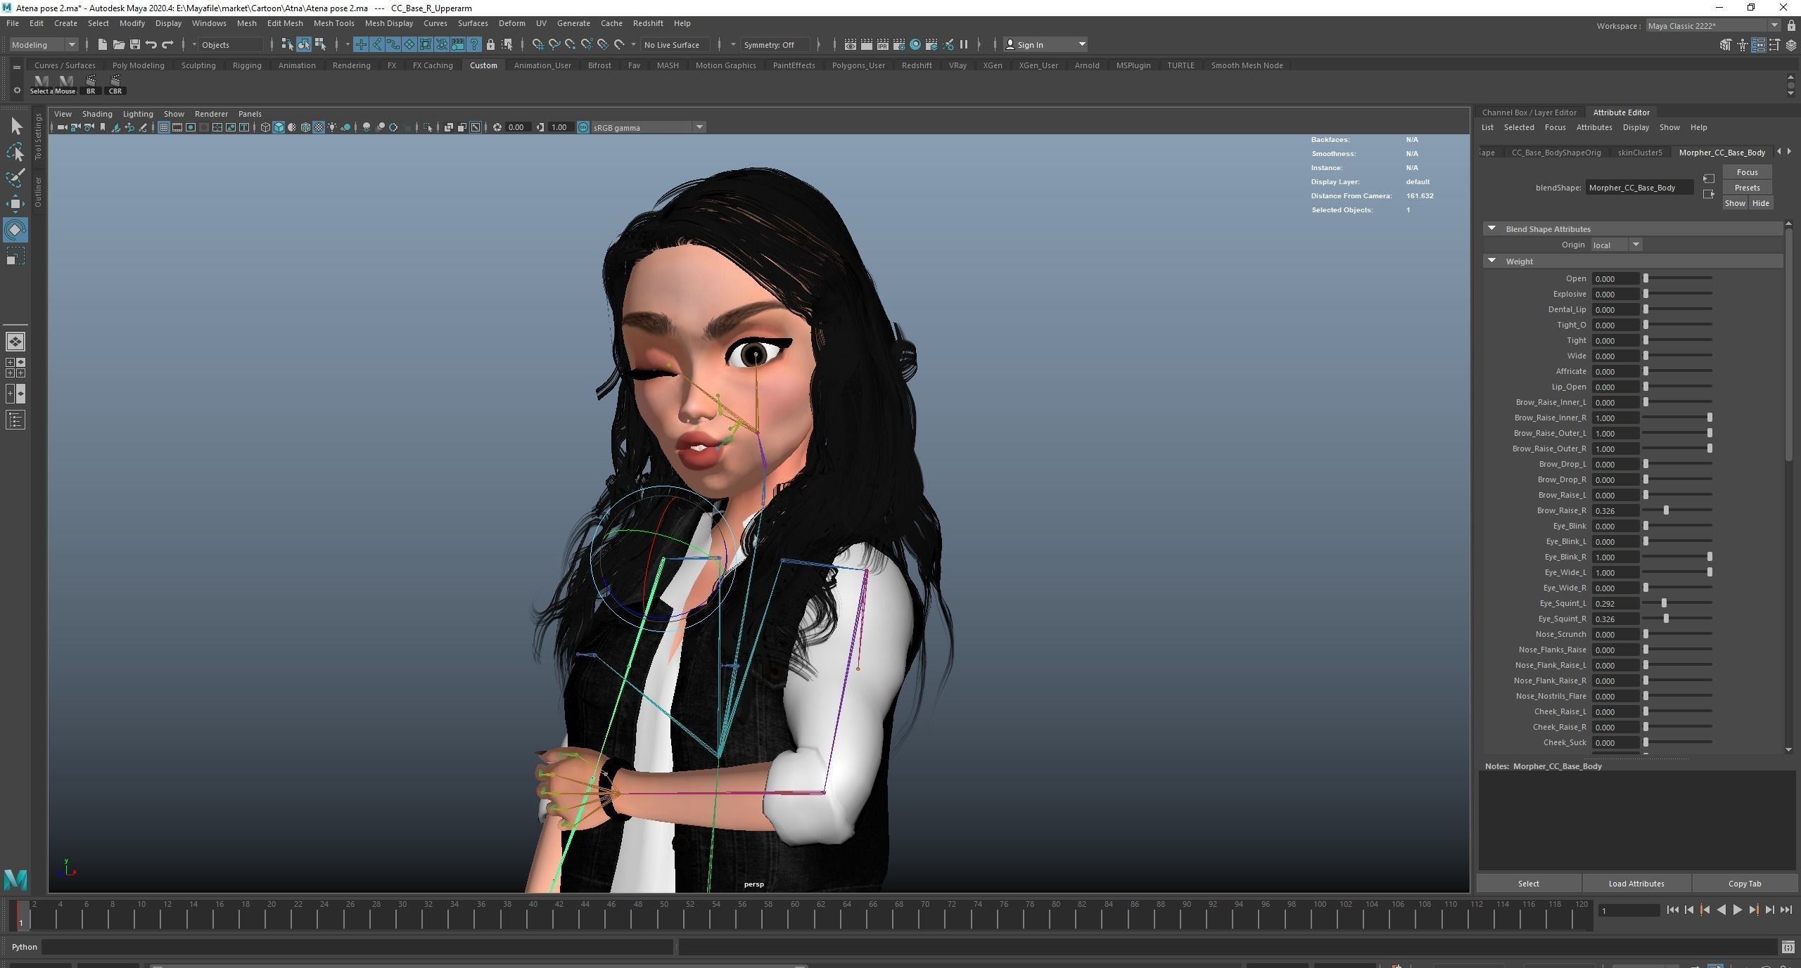Click the Select button at panel bottom
The width and height of the screenshot is (1801, 968).
tap(1528, 884)
